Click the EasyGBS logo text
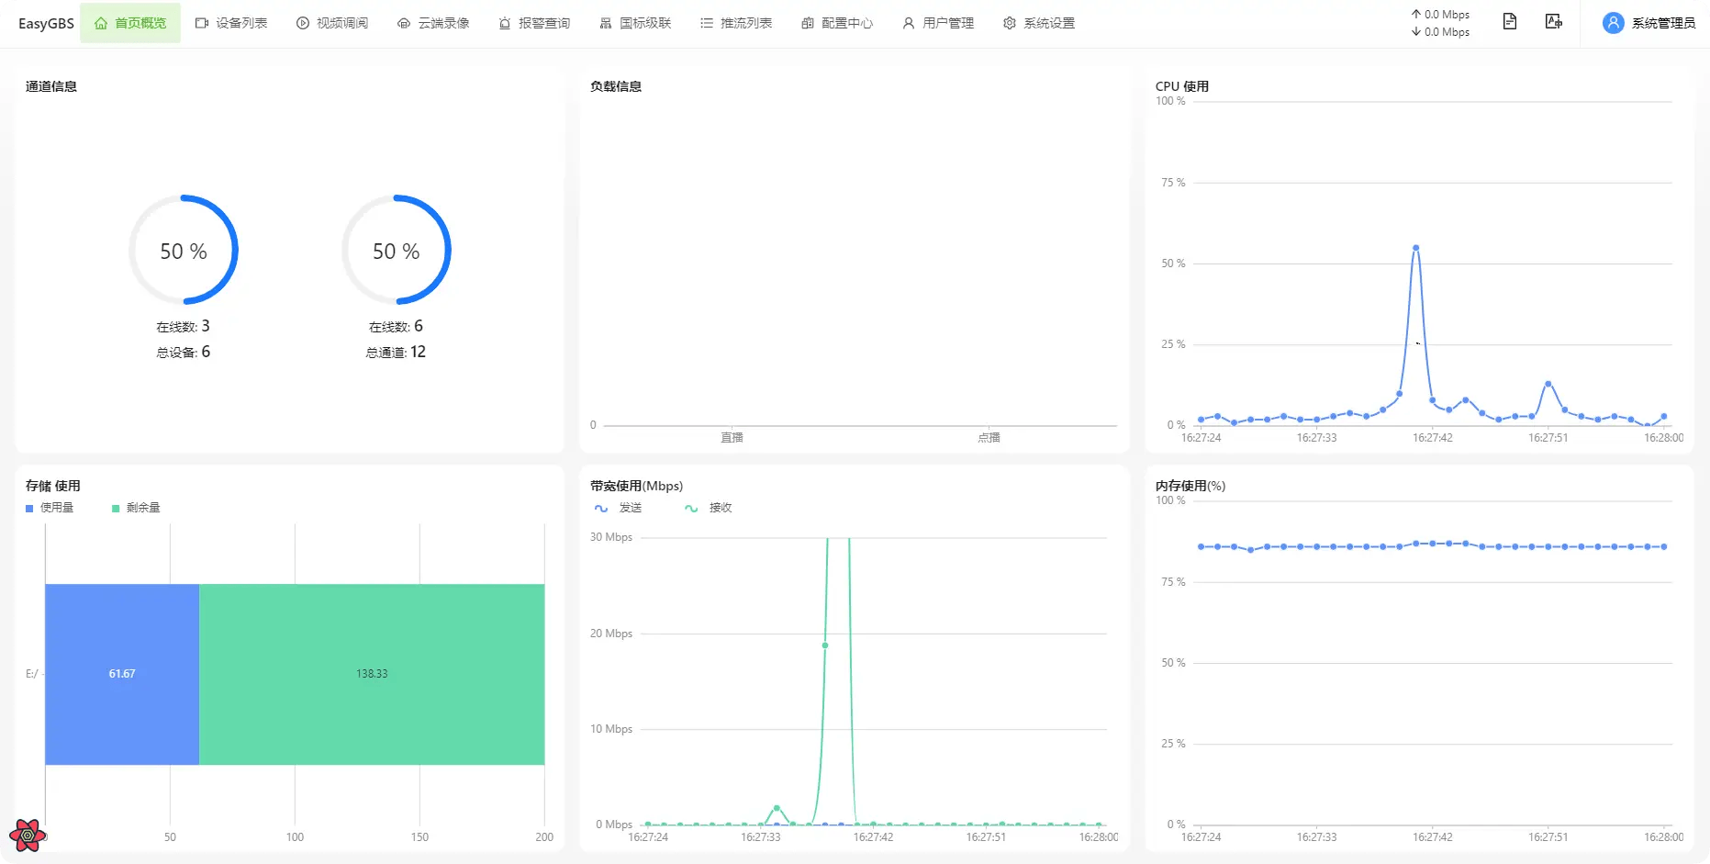 46,23
